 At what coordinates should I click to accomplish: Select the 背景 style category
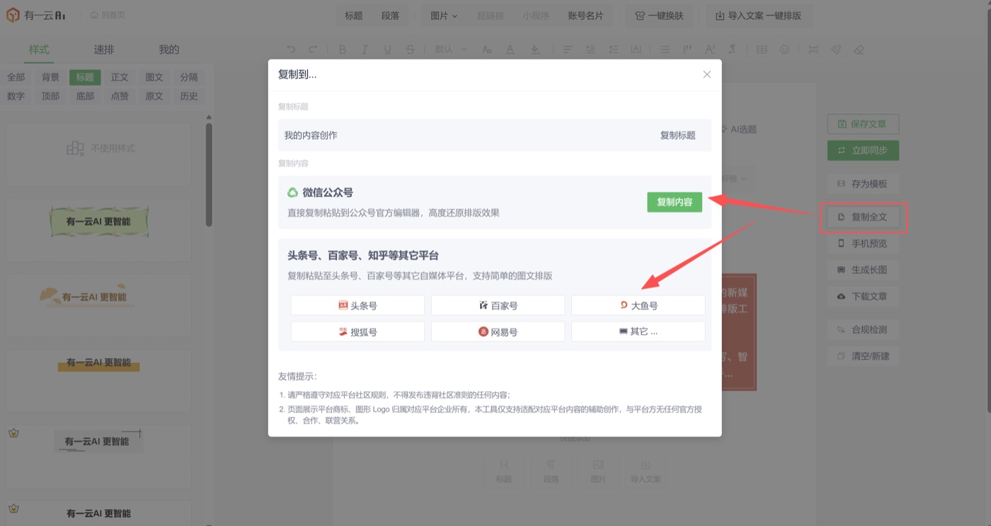[x=50, y=77]
